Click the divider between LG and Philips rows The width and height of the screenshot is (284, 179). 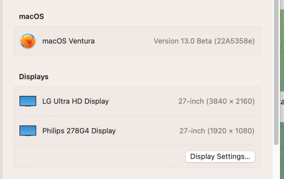click(x=137, y=116)
